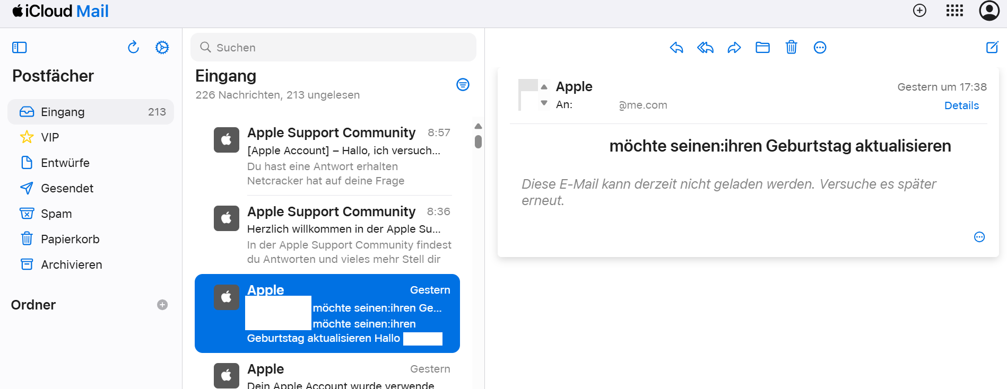The width and height of the screenshot is (1007, 389).
Task: Click the sender name Apple in message header
Action: click(574, 86)
